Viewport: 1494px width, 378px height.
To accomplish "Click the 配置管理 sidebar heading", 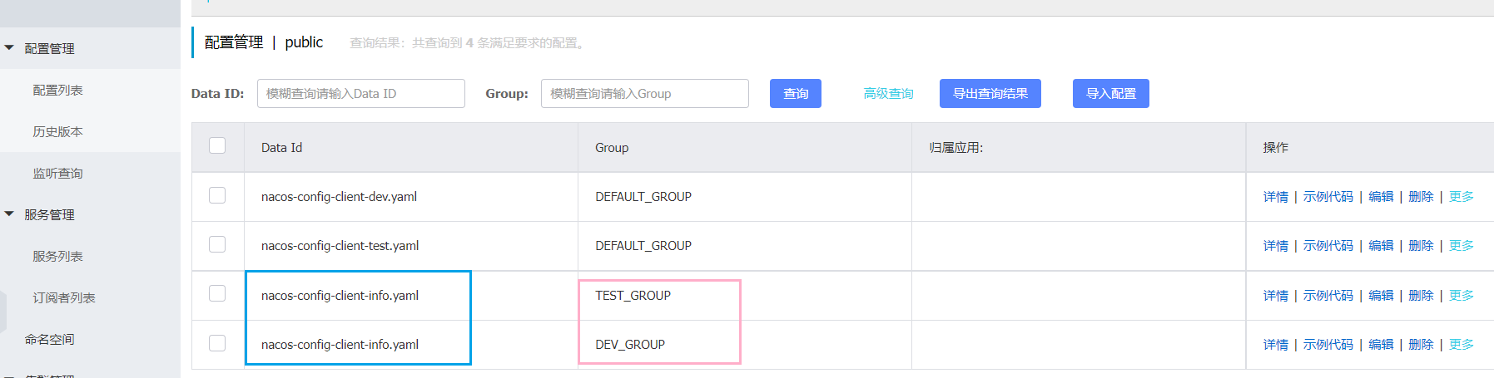I will 49,48.
